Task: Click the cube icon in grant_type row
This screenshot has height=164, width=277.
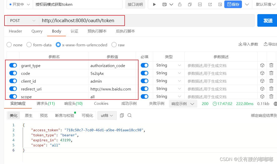Action: 262,65
